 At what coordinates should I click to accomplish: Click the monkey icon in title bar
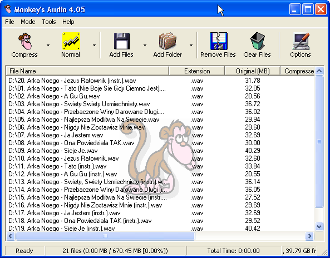pyautogui.click(x=7, y=9)
